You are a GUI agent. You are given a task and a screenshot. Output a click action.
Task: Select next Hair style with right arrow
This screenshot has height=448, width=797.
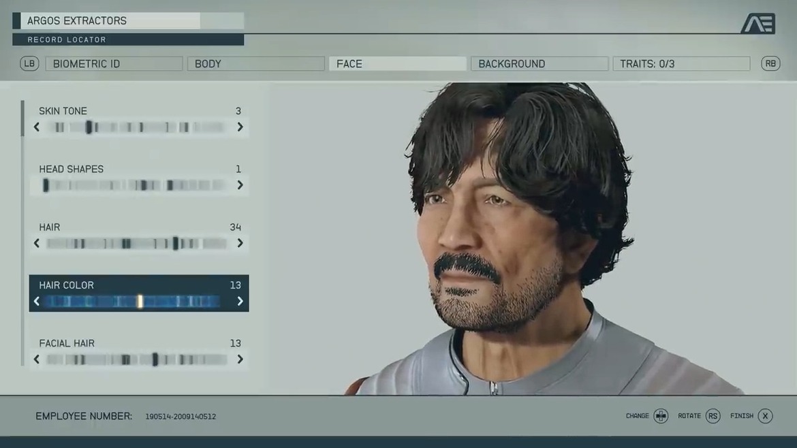[x=240, y=243]
